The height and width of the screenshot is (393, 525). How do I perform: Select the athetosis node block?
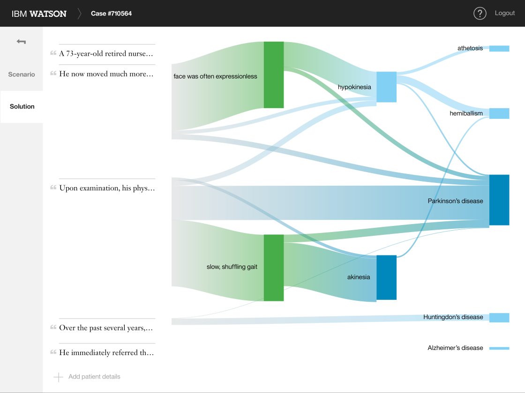point(499,49)
